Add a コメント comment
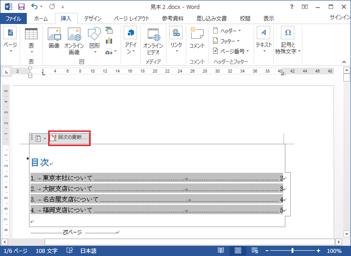Viewport: 351px width, 256px height. (197, 38)
